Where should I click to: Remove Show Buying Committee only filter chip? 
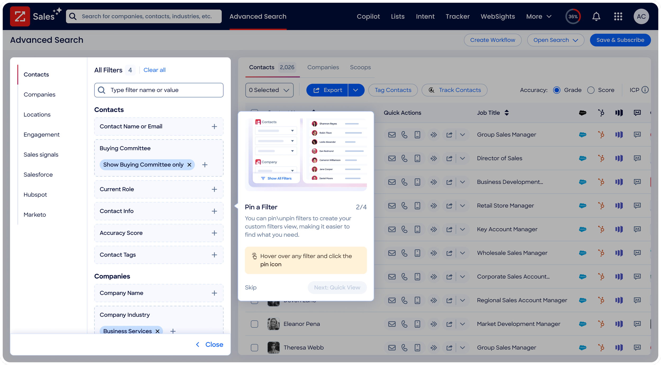point(189,165)
